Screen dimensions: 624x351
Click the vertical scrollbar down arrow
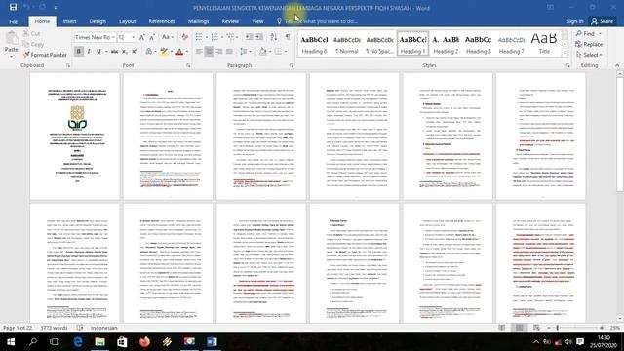(620, 318)
